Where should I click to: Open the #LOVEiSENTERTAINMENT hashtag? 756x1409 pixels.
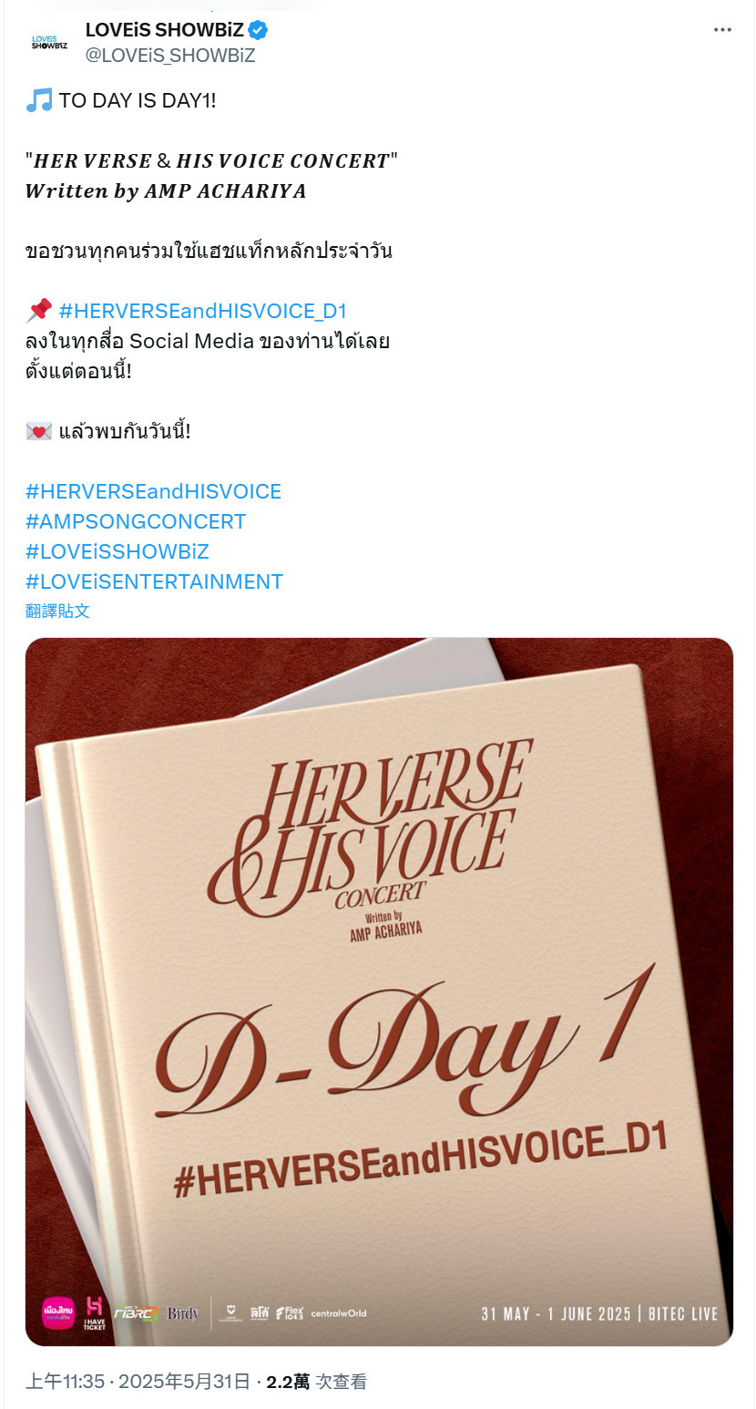pos(155,581)
